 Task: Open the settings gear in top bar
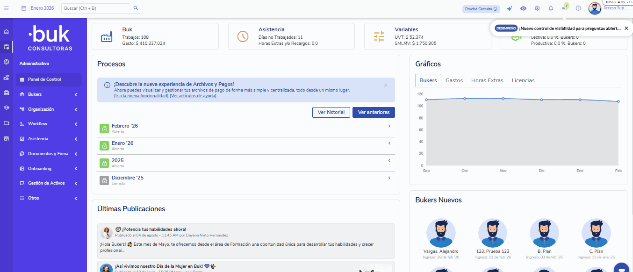[x=537, y=8]
